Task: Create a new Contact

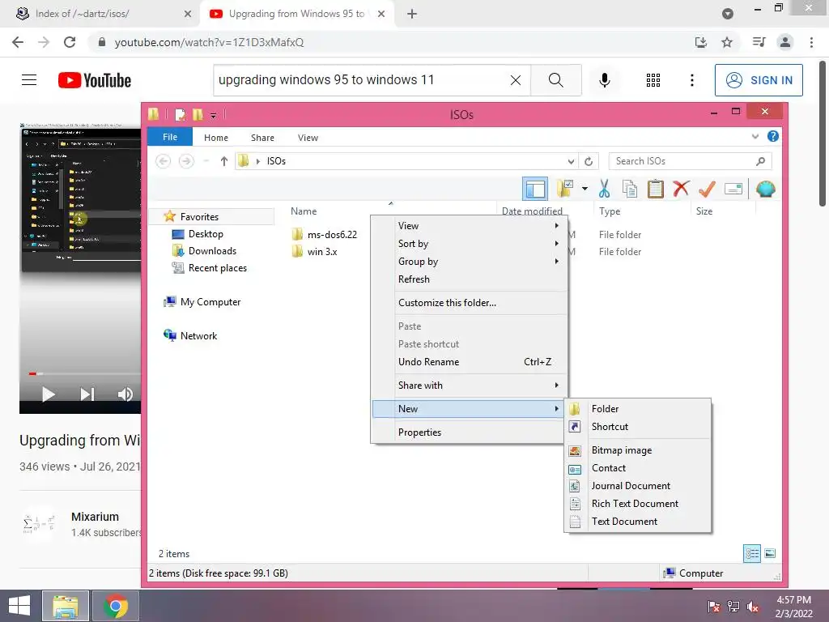Action: [638, 468]
